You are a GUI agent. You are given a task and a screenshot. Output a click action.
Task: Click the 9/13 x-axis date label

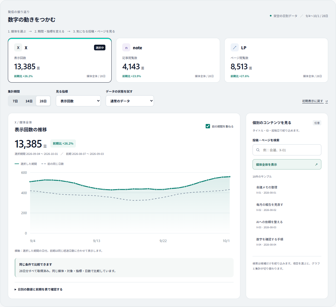[97, 241]
